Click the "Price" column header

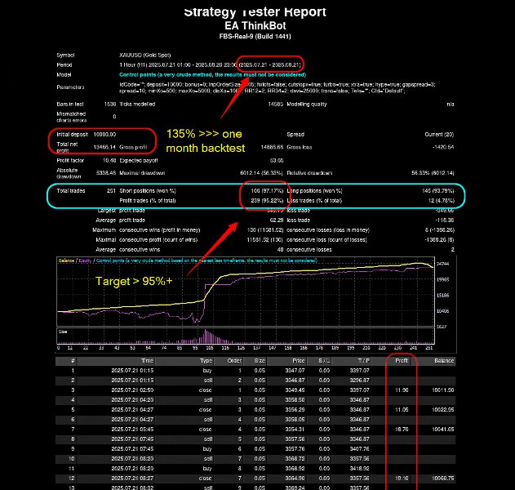[x=299, y=361]
